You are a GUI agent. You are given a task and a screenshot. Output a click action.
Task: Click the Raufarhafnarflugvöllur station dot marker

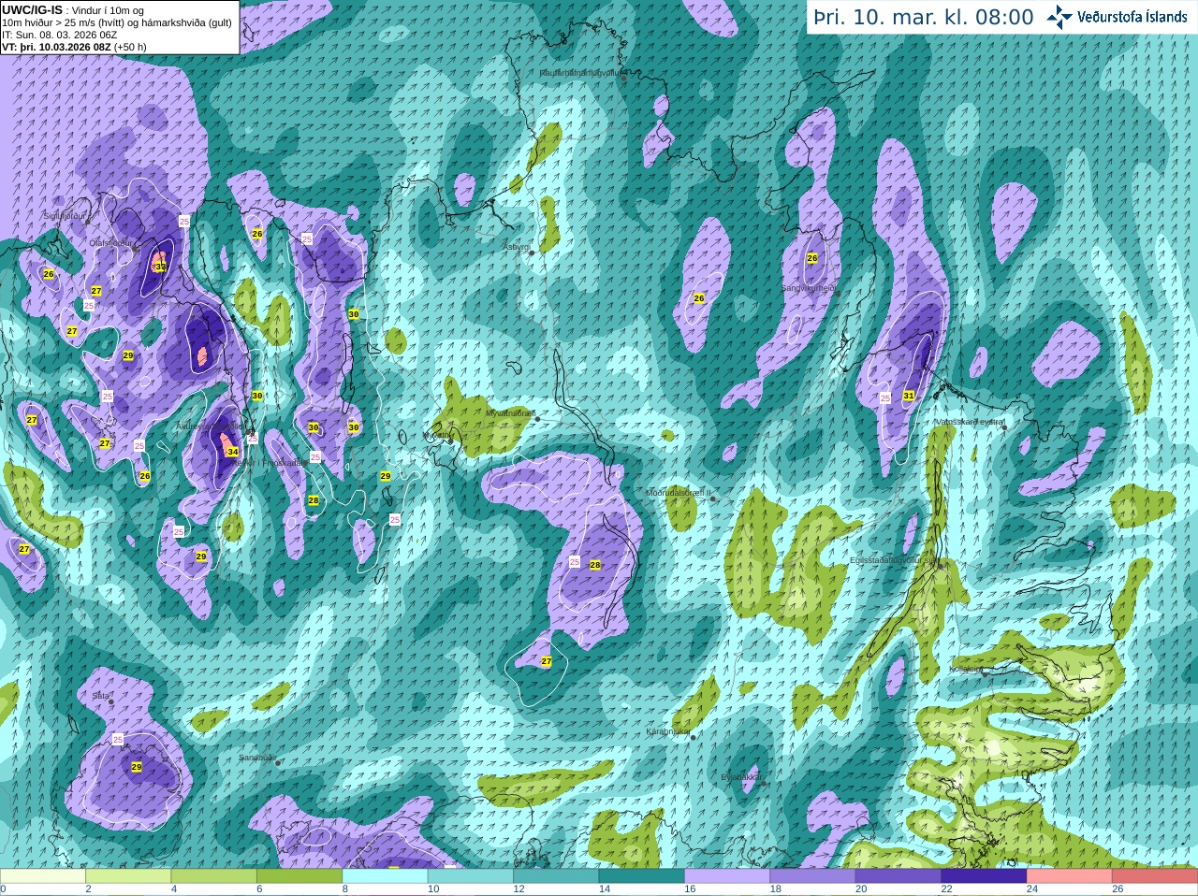pos(624,79)
